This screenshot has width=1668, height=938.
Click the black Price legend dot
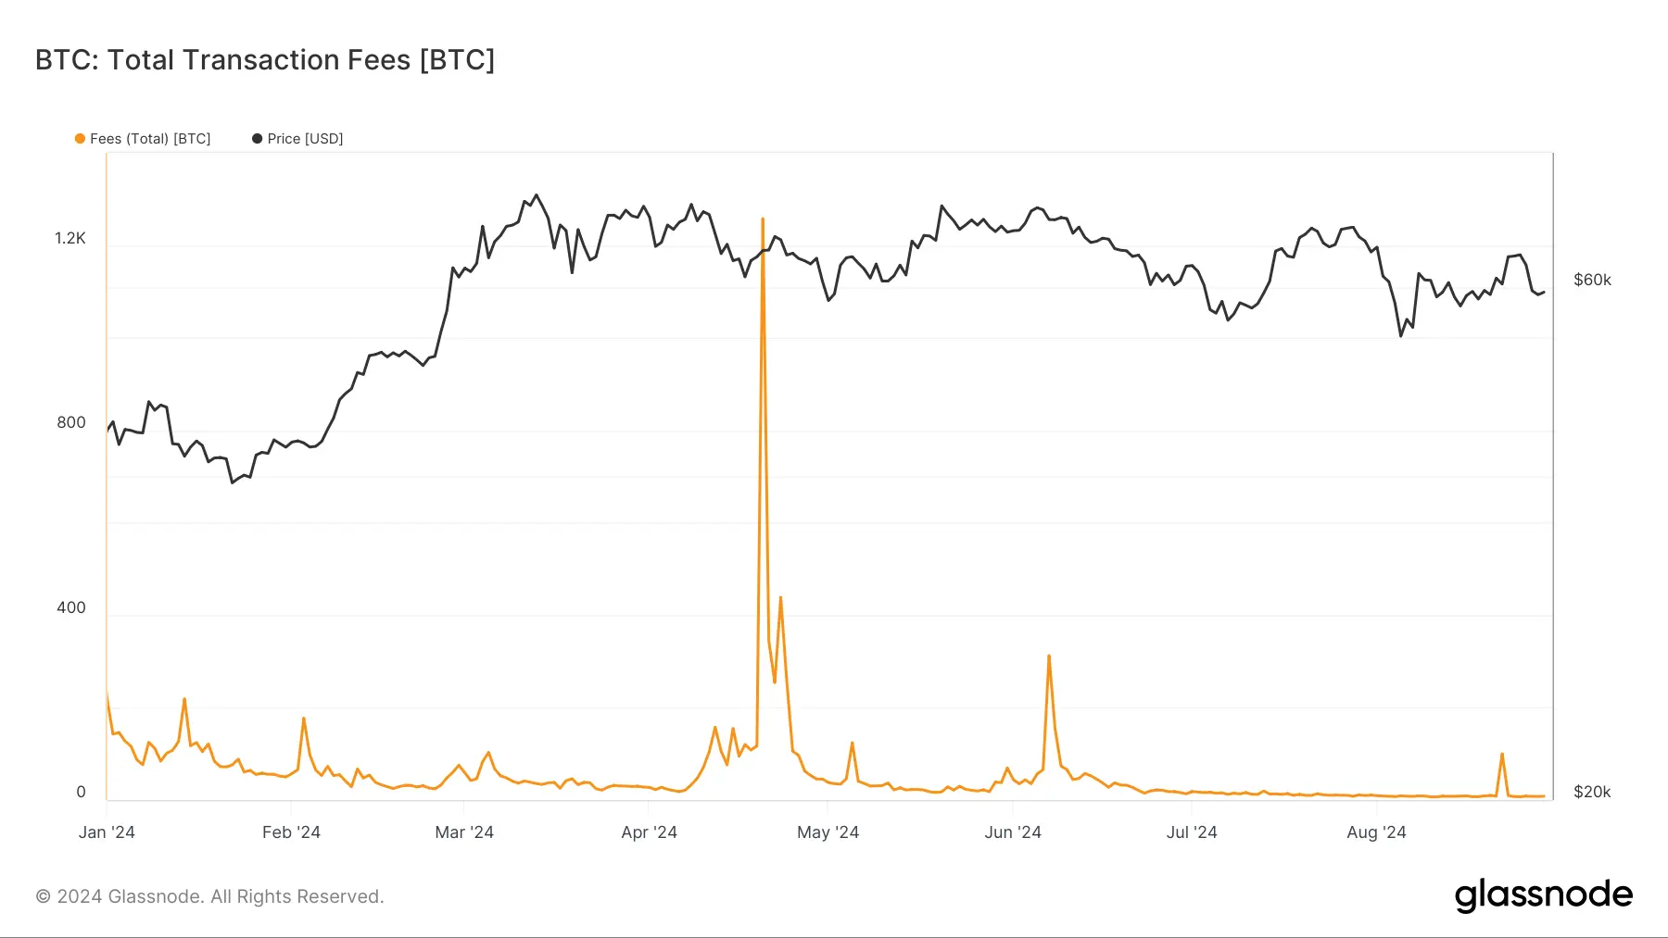click(x=258, y=139)
